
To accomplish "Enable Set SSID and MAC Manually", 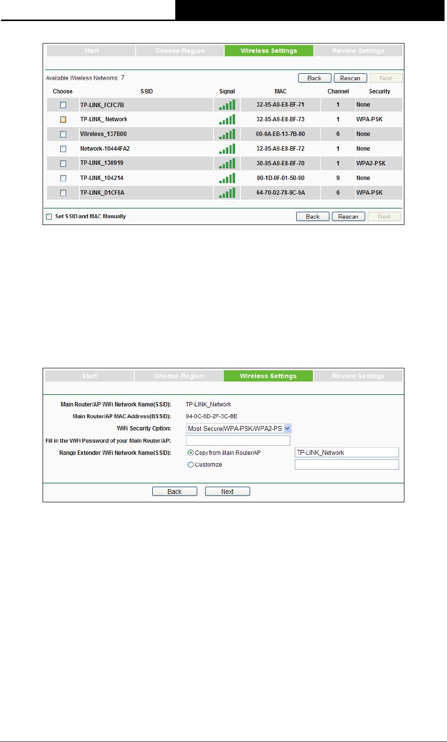I will tap(49, 217).
